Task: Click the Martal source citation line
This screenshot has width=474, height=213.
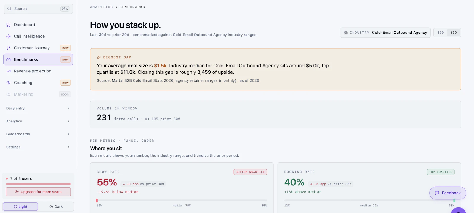Action: [x=178, y=80]
